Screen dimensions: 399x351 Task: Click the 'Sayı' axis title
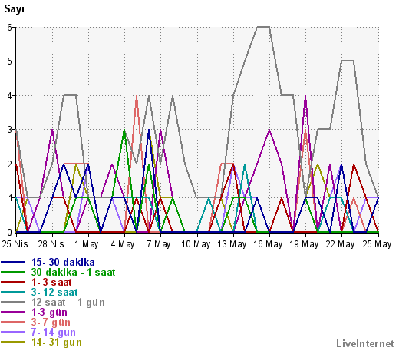[14, 9]
